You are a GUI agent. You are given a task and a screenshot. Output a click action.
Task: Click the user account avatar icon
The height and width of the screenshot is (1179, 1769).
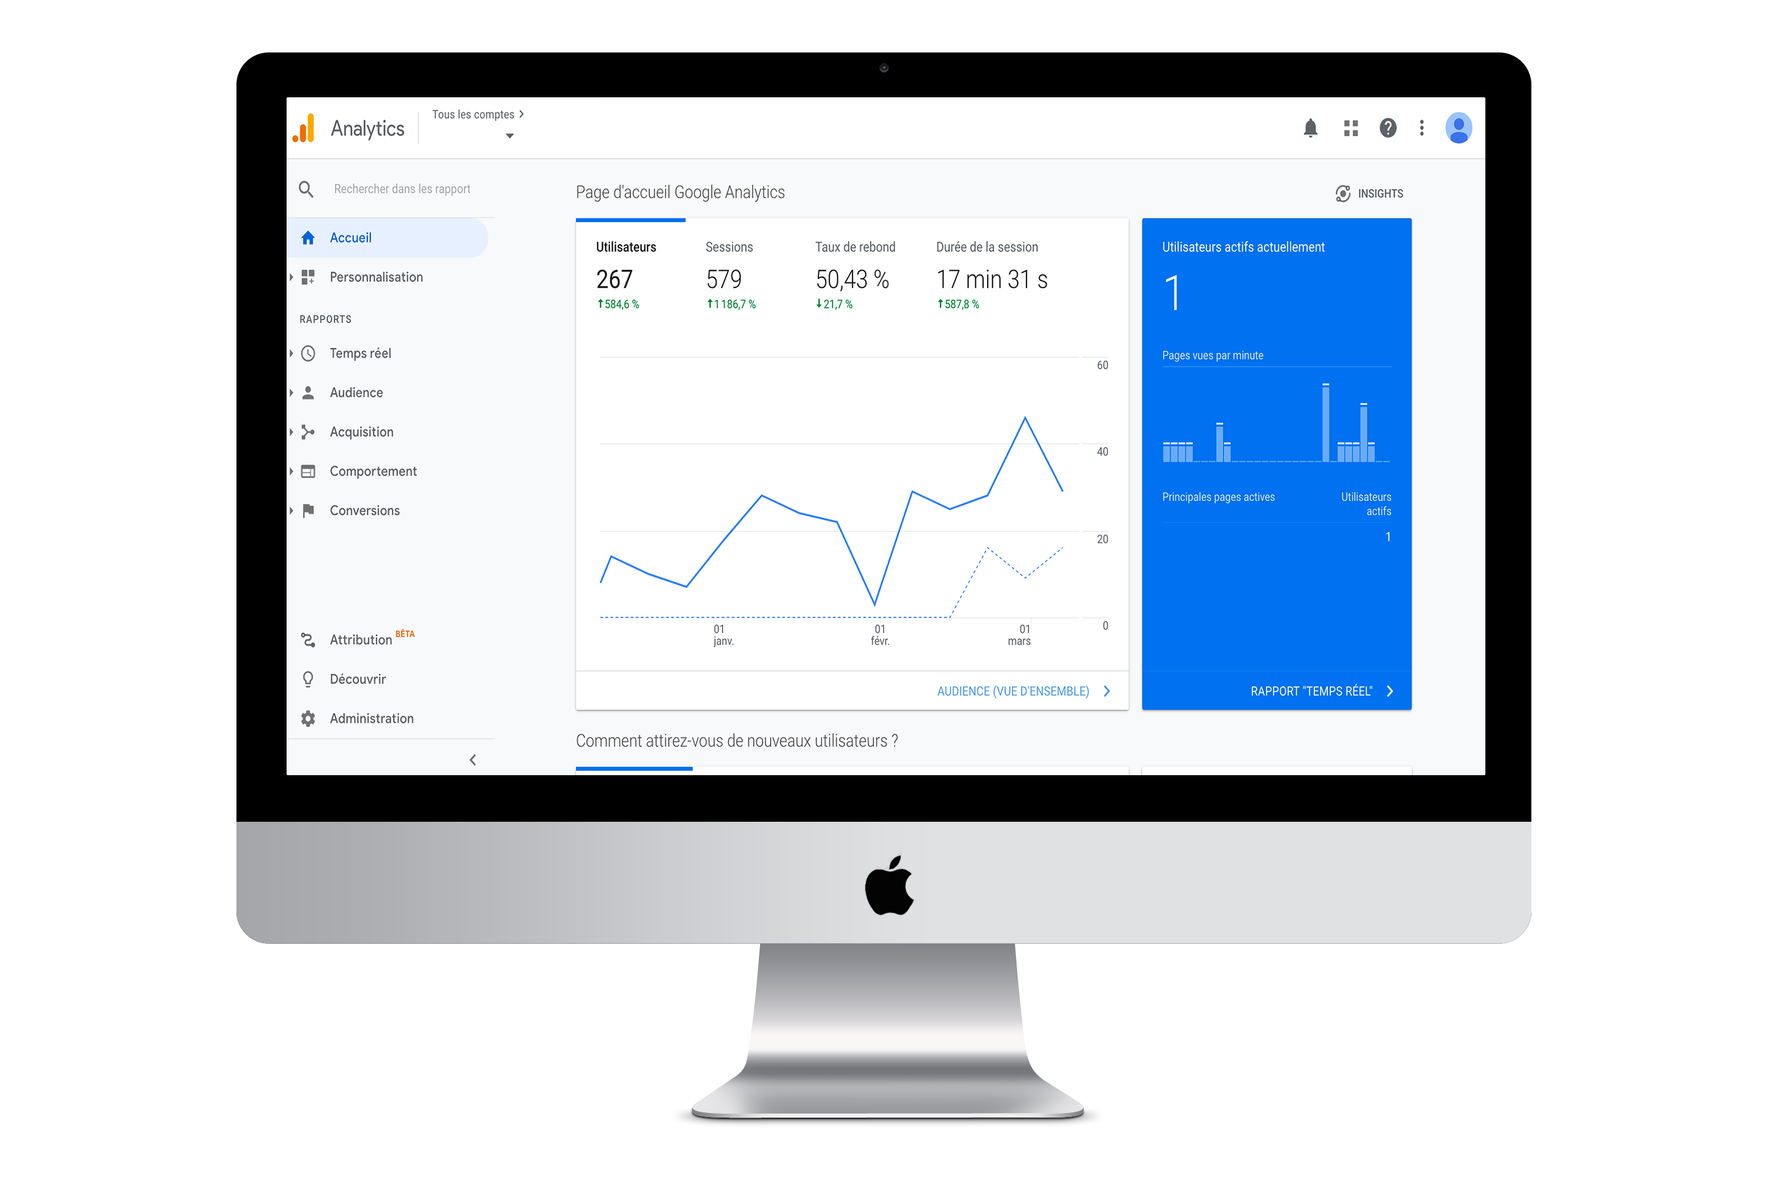tap(1458, 128)
